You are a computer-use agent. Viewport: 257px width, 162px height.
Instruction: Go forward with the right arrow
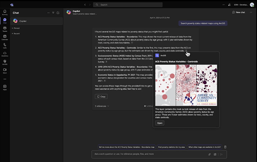click(x=90, y=5)
